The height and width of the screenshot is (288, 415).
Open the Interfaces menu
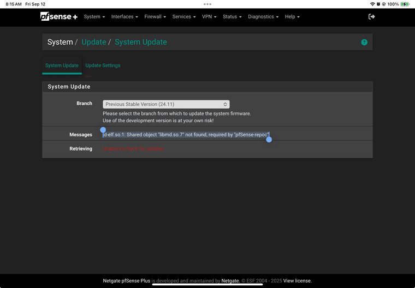point(124,17)
